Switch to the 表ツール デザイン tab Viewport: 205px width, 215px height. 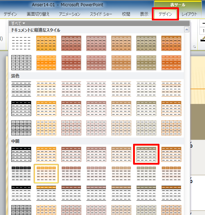click(165, 14)
